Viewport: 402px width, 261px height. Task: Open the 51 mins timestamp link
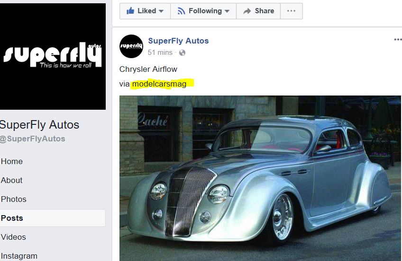tap(160, 52)
